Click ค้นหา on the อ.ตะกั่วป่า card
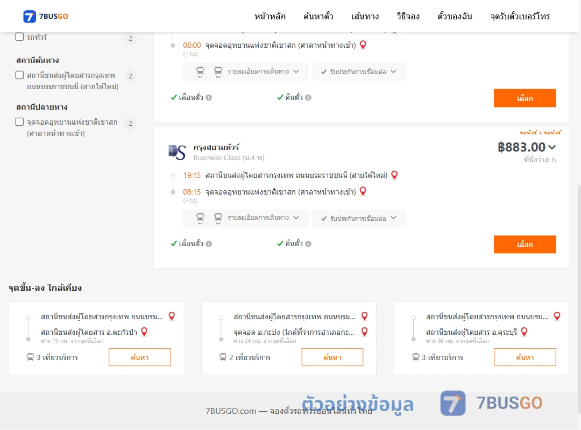Screen dimensions: 581x430 140,357
